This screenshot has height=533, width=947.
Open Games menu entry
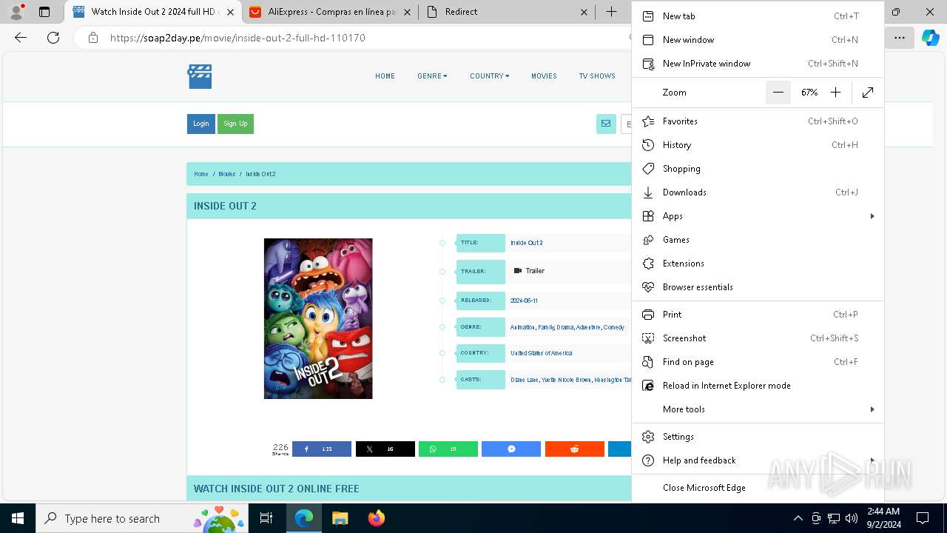pos(758,240)
